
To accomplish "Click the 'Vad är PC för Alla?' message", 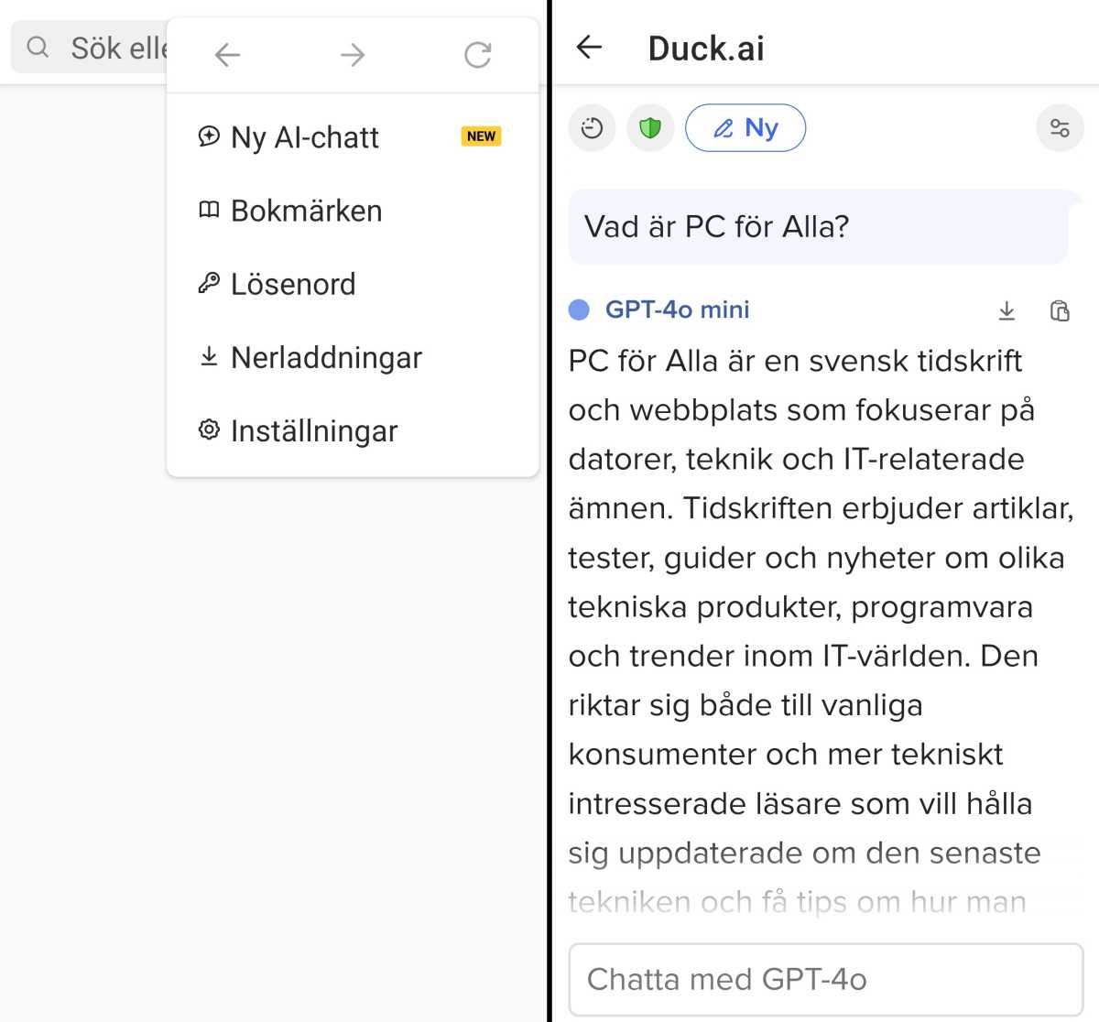I will (x=717, y=226).
